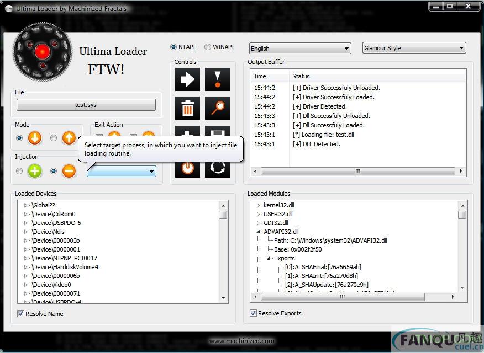This screenshot has width=484, height=353.
Task: Click the test.sys file button
Action: pyautogui.click(x=86, y=105)
